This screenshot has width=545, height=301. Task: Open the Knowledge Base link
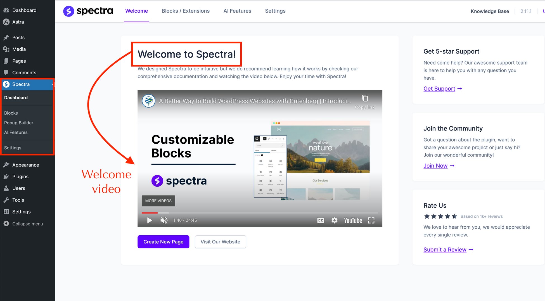(x=490, y=11)
